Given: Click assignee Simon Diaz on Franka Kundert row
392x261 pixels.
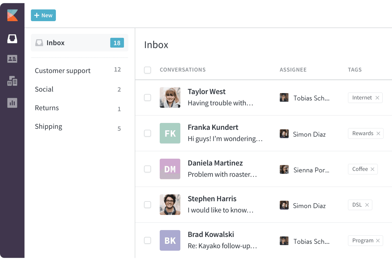Looking at the screenshot, I should 303,134.
